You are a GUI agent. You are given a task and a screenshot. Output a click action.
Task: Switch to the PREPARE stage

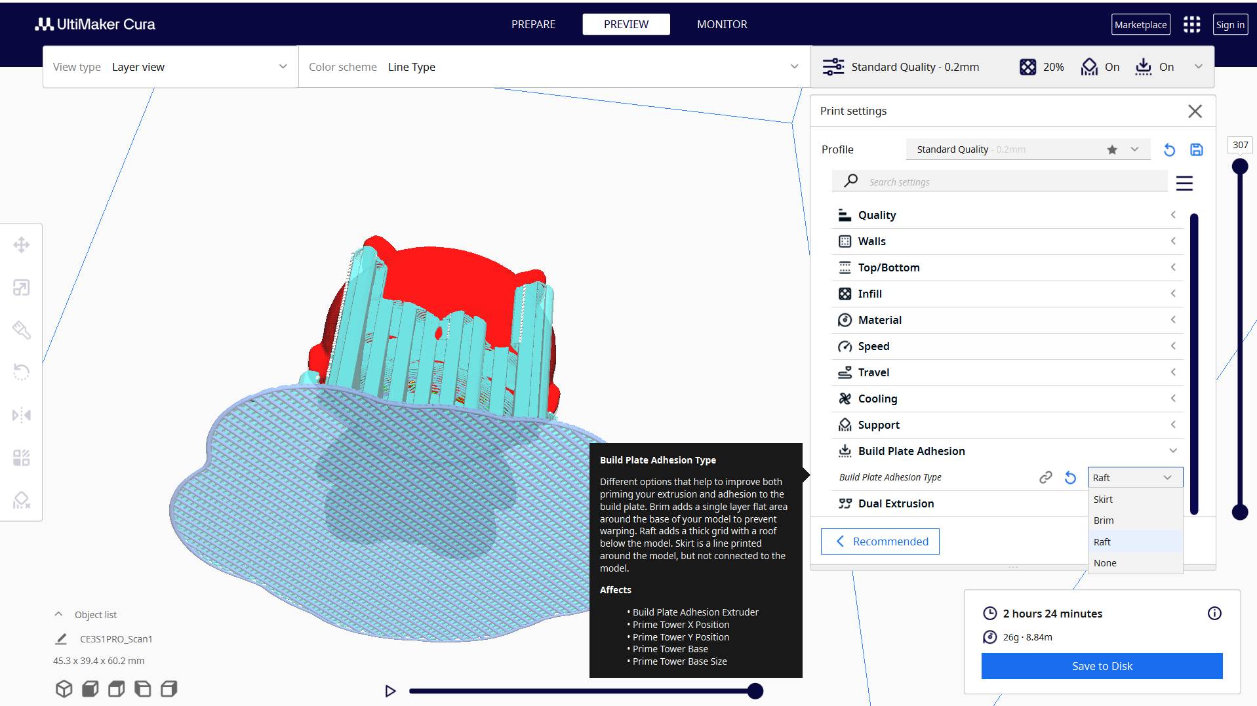[x=533, y=24]
